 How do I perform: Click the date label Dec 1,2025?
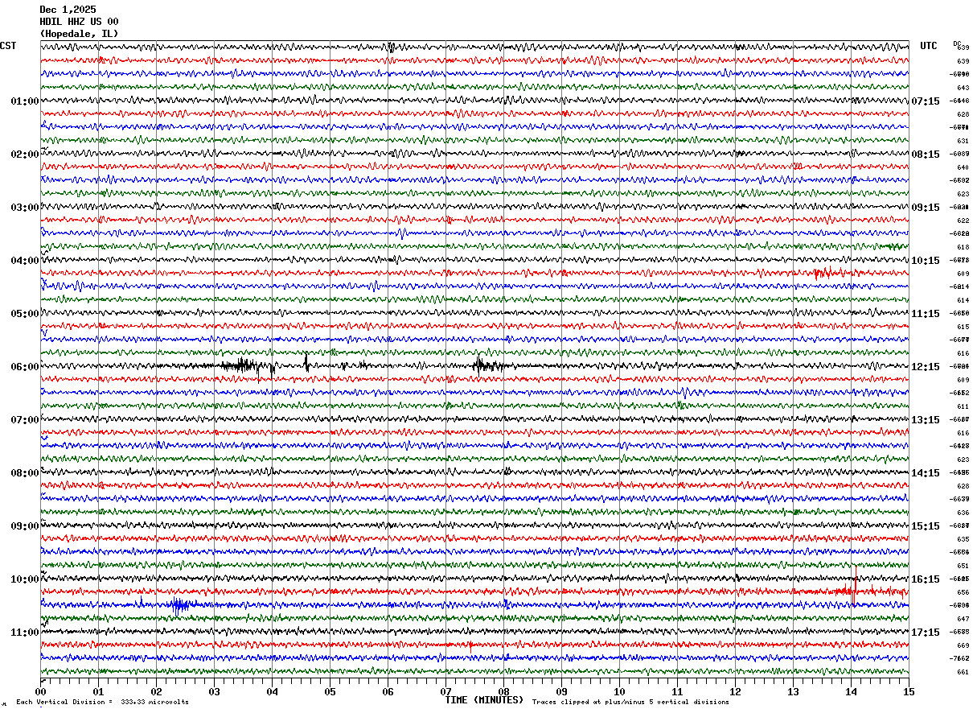[x=68, y=10]
